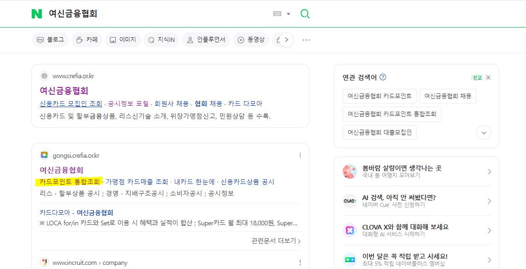This screenshot has height=269, width=526.
Task: Switch to the 이미지 tab
Action: (x=123, y=40)
